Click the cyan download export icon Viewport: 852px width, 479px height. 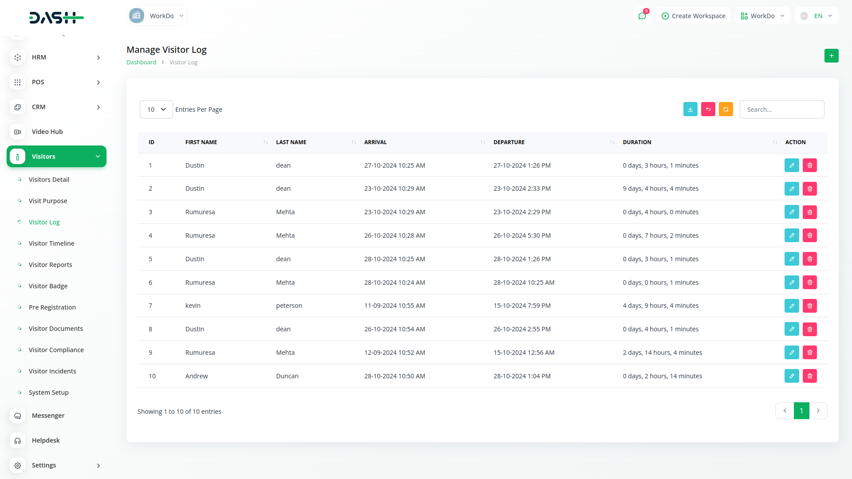[x=690, y=110]
